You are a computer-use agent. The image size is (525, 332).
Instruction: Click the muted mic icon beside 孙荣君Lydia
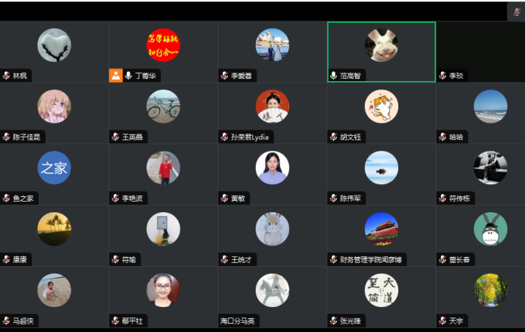(225, 137)
